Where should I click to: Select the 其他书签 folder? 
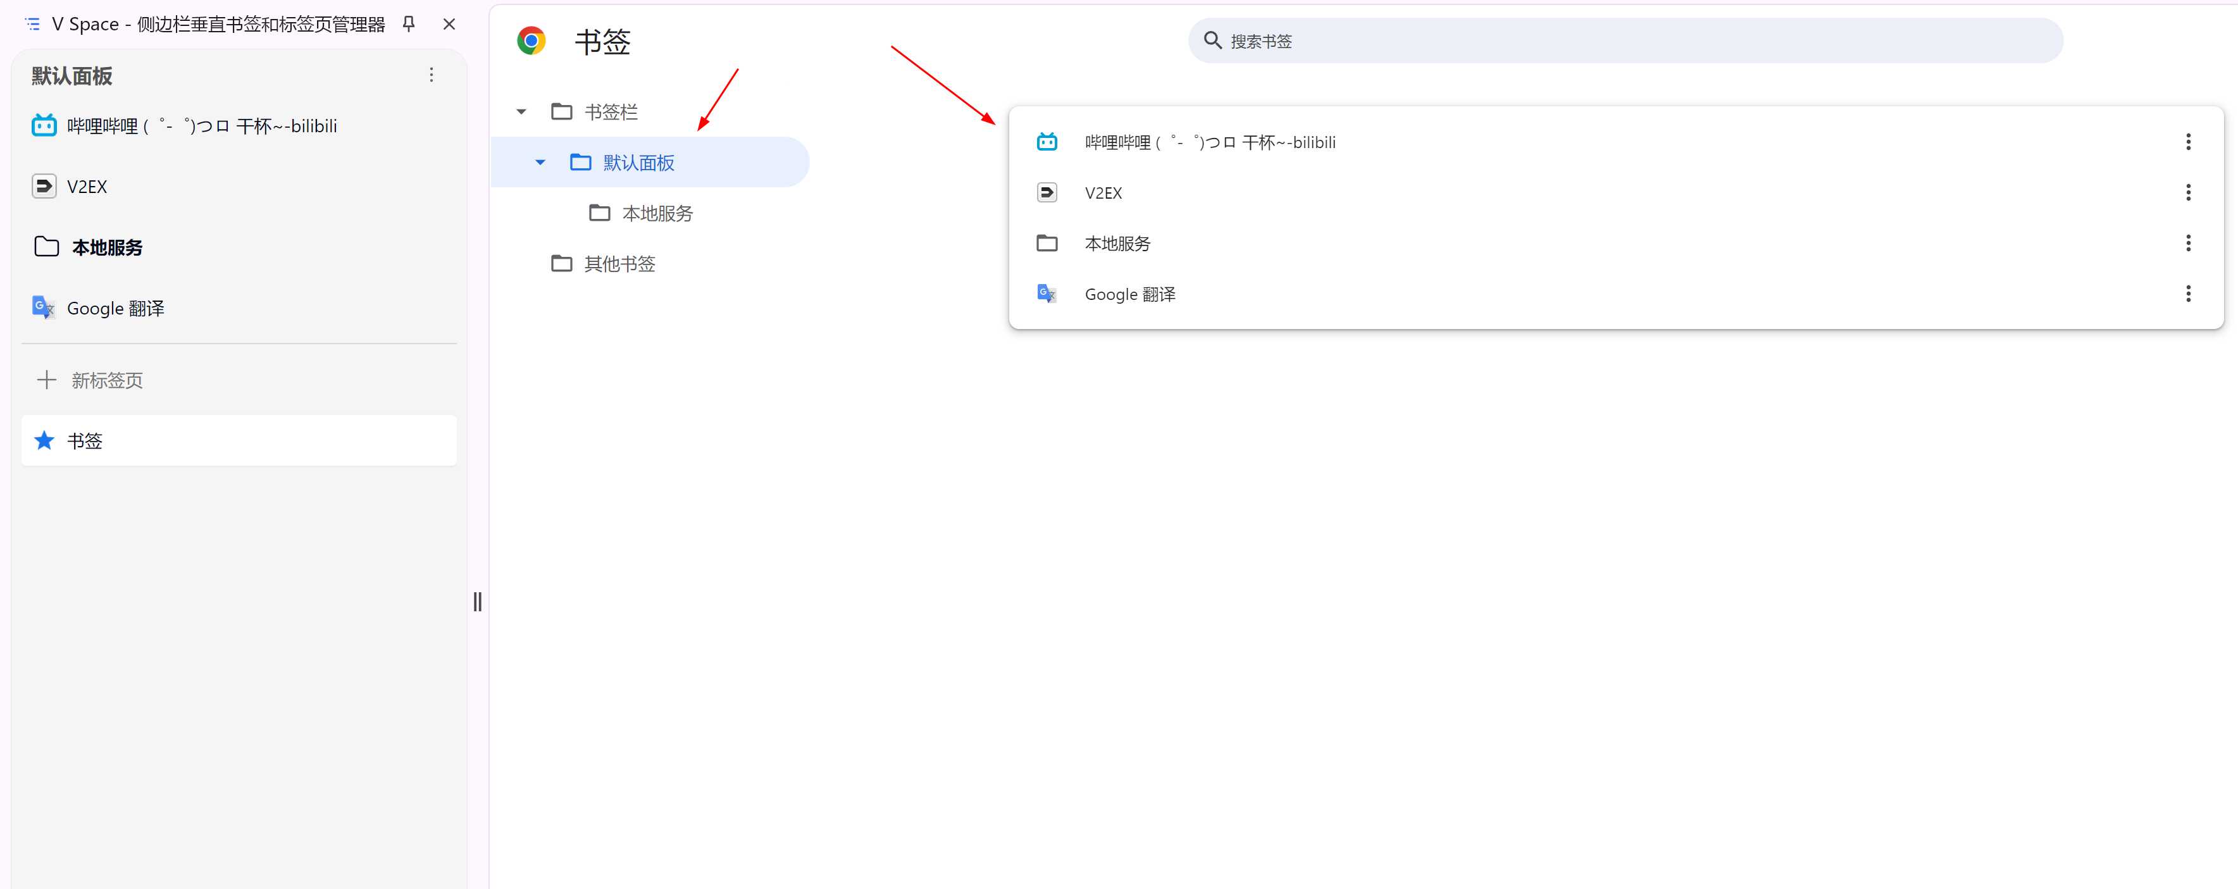click(x=619, y=263)
